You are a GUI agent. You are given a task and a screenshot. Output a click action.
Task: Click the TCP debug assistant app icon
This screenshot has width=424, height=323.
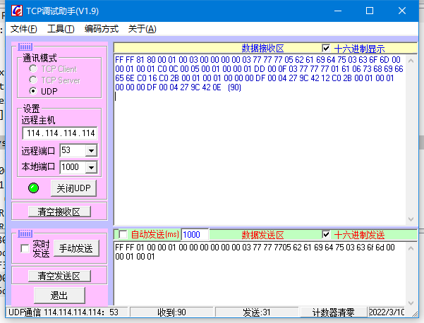[17, 11]
